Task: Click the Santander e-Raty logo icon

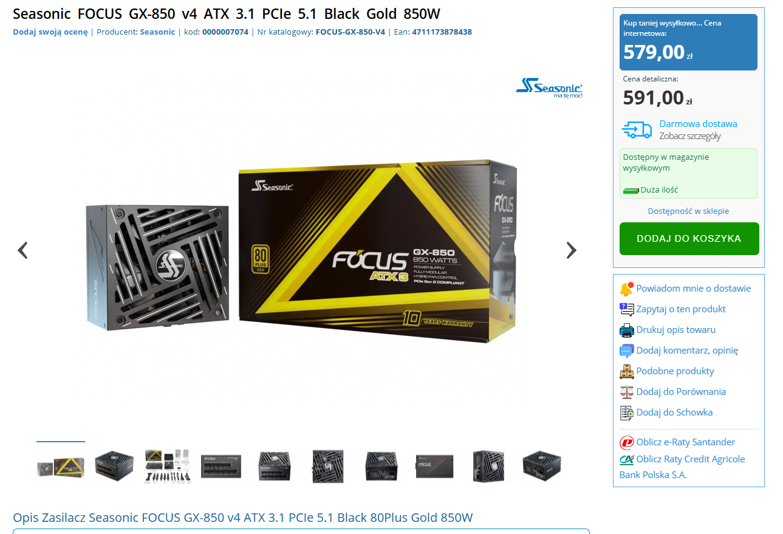Action: (x=627, y=442)
